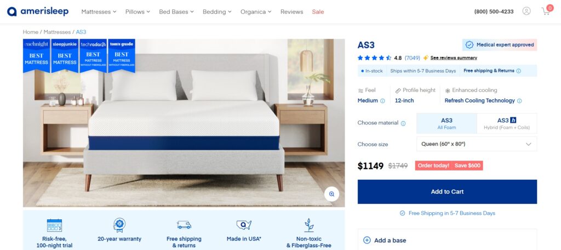561x250 pixels.
Task: Click info icon next to Medium feel
Action: click(382, 101)
